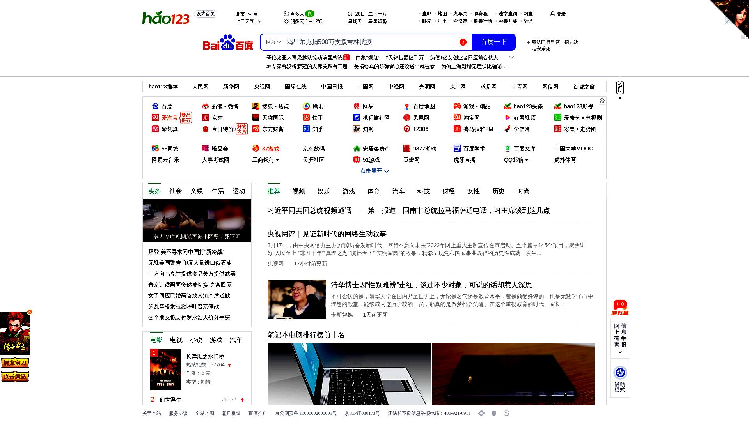Image resolution: width=749 pixels, height=421 pixels.
Task: Expand the 工商银行 dropdown arrow
Action: pyautogui.click(x=278, y=160)
